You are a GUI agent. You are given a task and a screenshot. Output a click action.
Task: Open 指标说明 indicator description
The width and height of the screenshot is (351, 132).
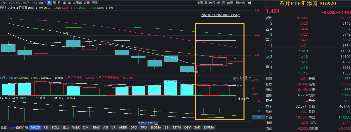(243, 98)
